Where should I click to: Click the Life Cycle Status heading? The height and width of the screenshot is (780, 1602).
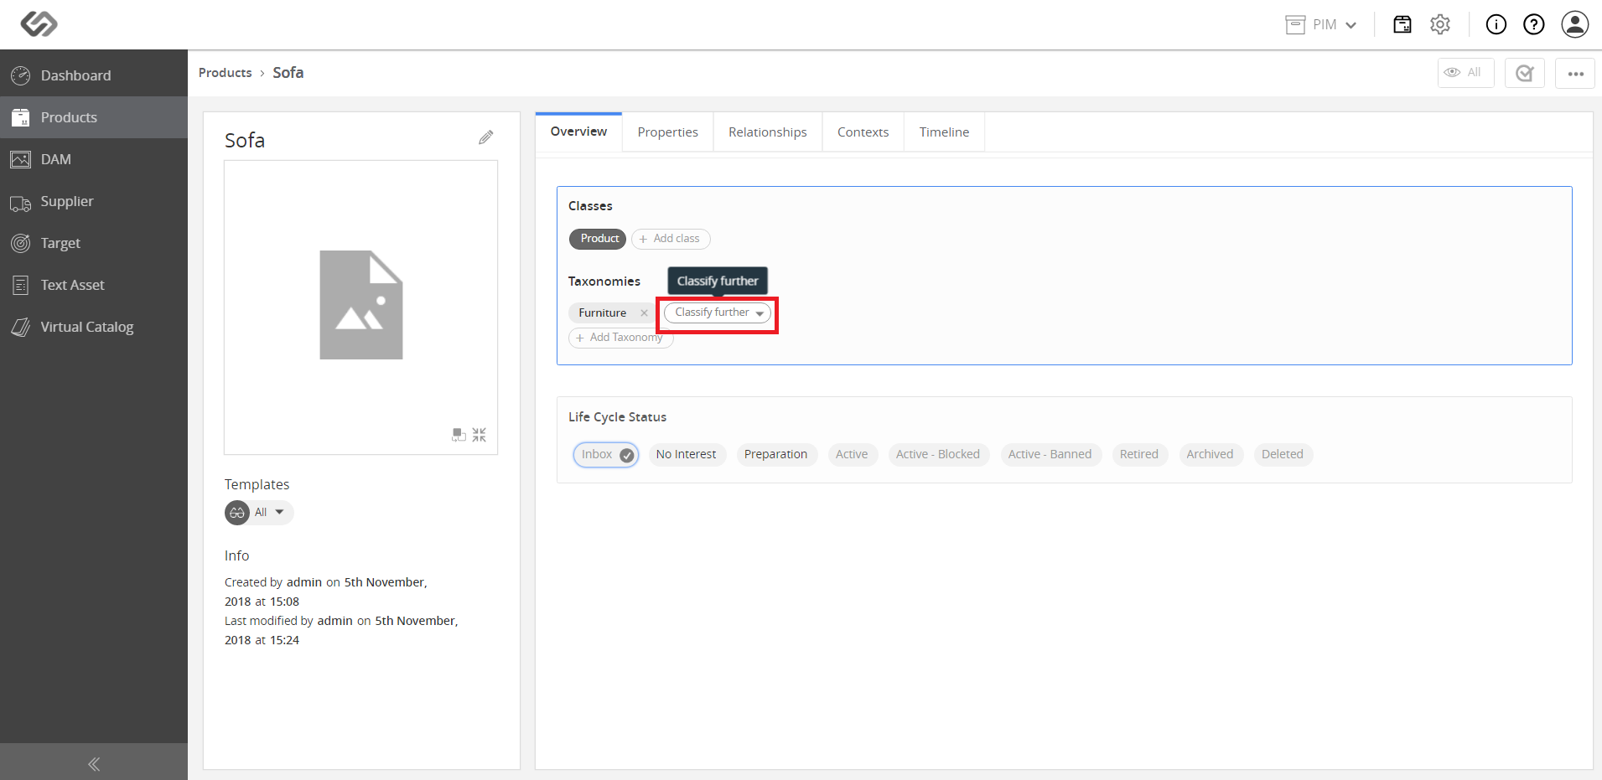[618, 417]
